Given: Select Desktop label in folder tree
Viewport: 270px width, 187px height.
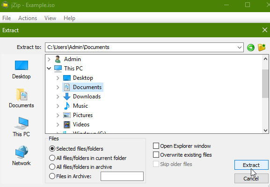Looking at the screenshot, I should point(83,78).
